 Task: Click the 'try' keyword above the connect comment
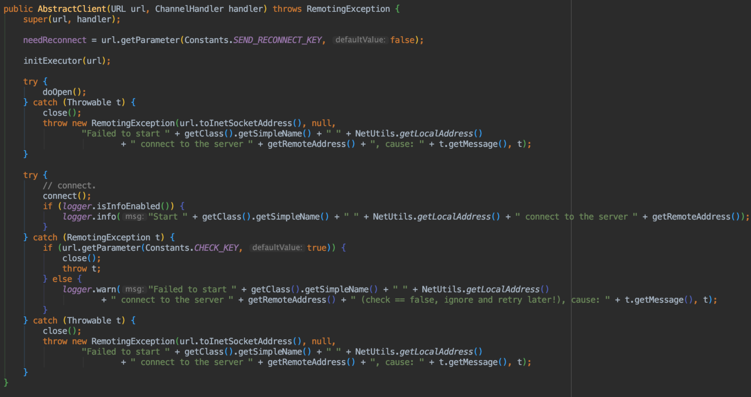click(x=30, y=175)
